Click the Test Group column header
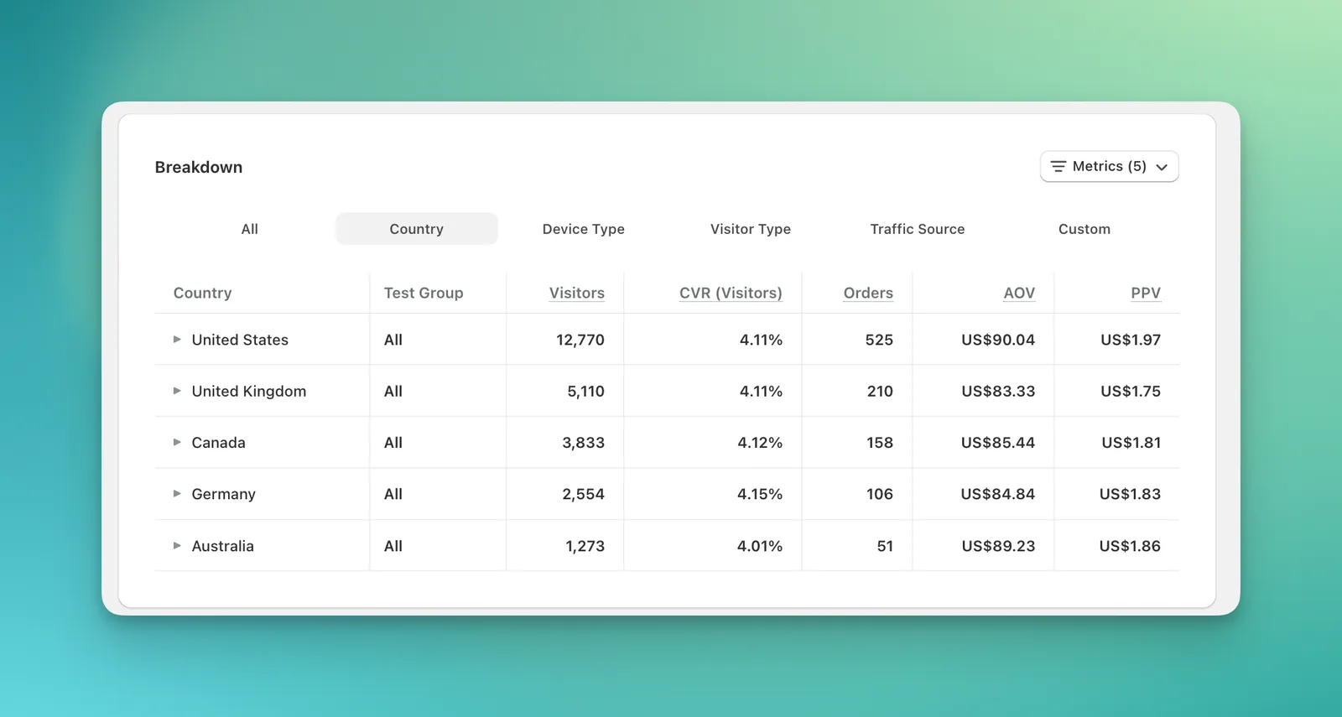 click(424, 293)
